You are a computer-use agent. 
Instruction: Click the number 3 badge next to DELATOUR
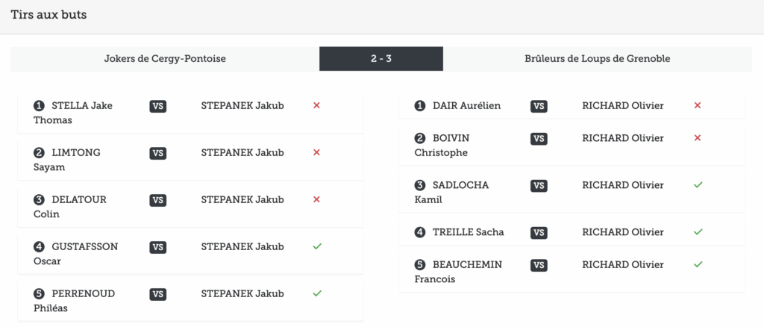pos(39,200)
